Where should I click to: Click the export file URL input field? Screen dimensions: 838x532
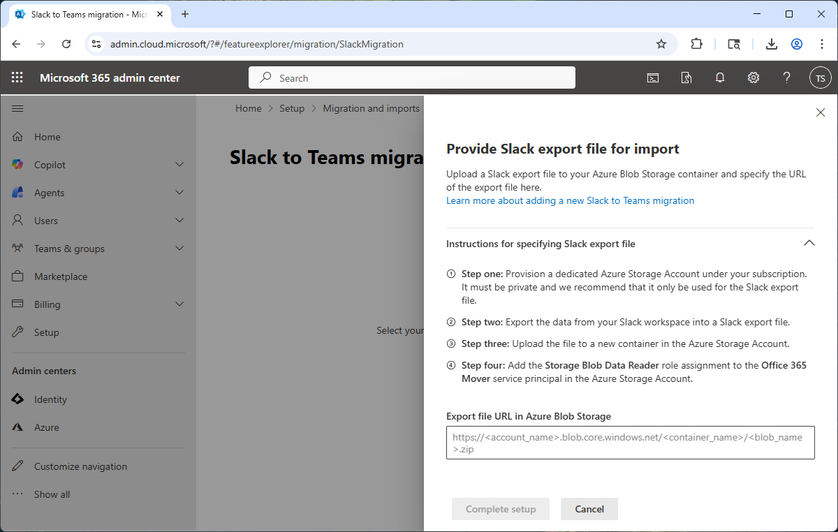(630, 443)
